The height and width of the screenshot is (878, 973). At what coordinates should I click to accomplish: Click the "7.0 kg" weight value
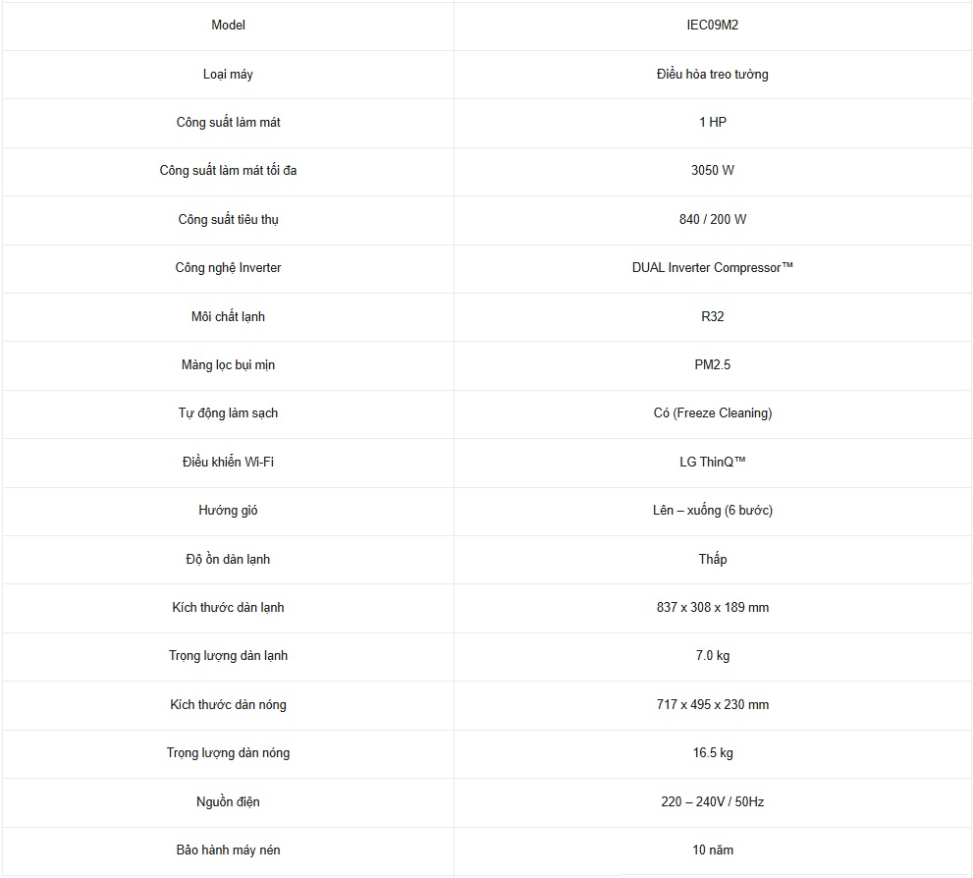(712, 656)
